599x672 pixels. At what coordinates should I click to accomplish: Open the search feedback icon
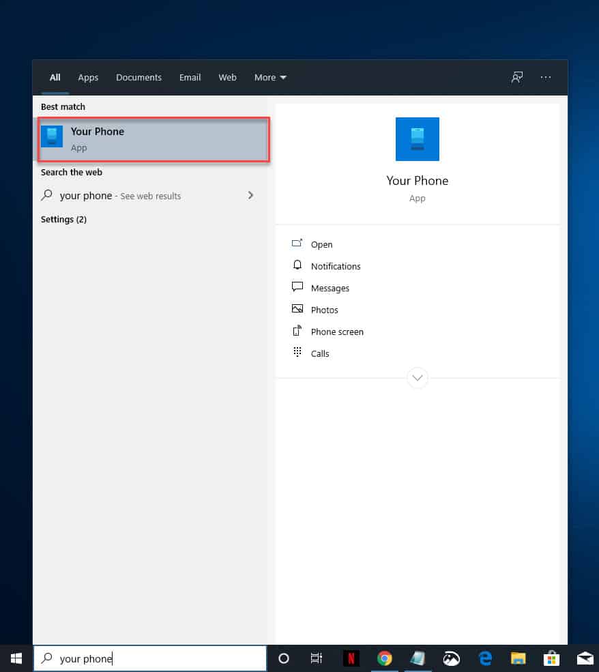(x=516, y=78)
